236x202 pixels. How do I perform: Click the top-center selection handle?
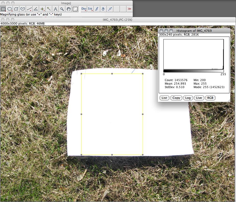[x=112, y=74]
